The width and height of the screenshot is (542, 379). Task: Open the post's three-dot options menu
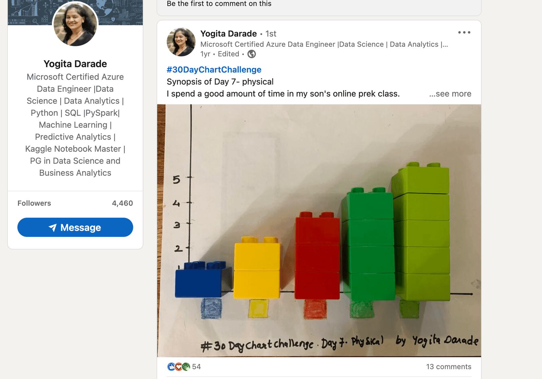point(464,33)
